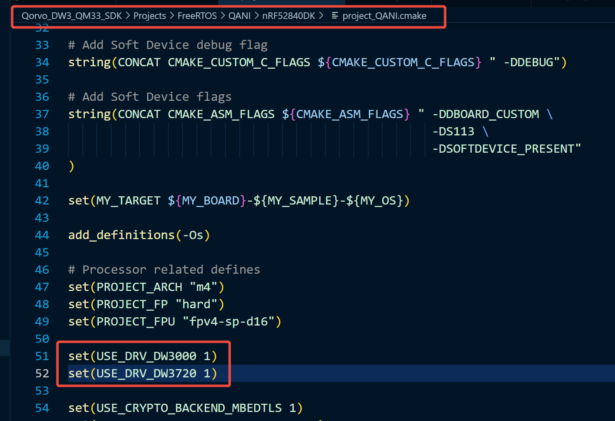Click line number 51 in the gutter
The height and width of the screenshot is (421, 615).
coord(42,356)
